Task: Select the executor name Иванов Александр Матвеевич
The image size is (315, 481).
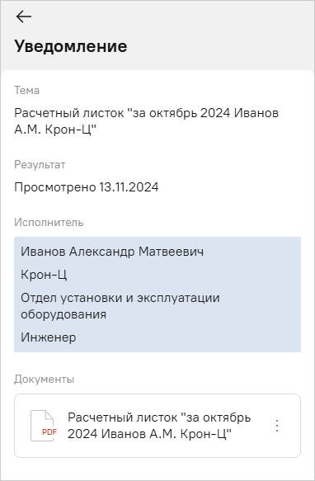Action: [x=112, y=252]
